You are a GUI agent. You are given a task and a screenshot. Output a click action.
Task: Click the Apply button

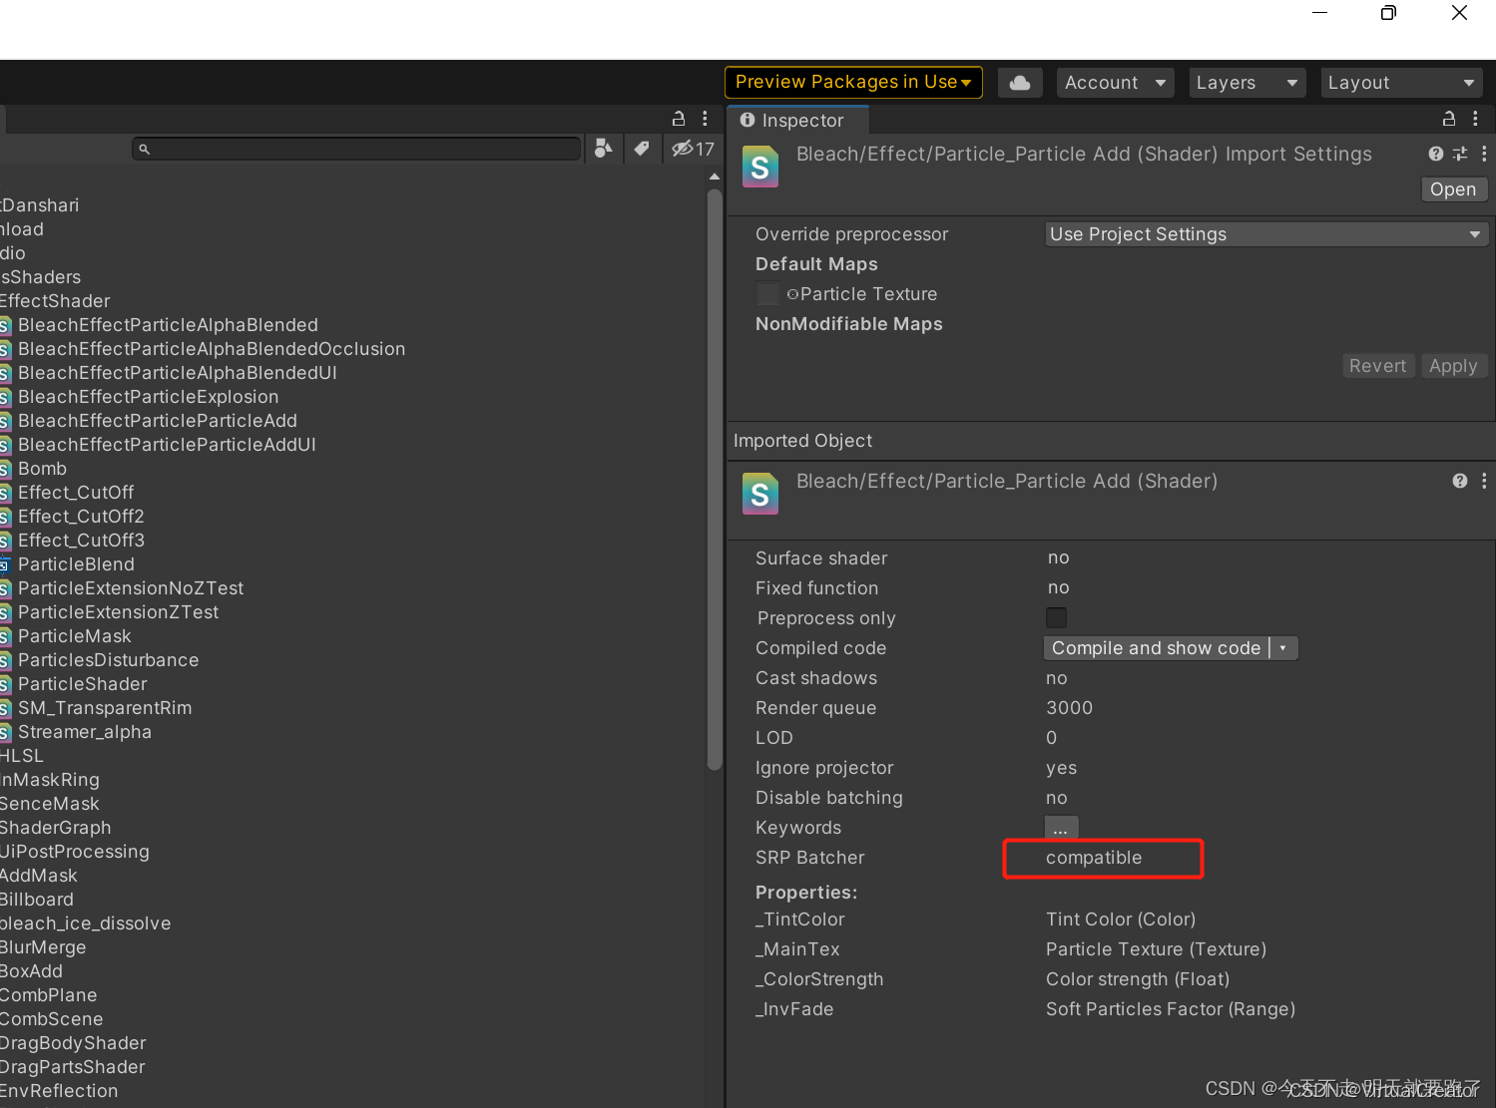click(x=1453, y=365)
